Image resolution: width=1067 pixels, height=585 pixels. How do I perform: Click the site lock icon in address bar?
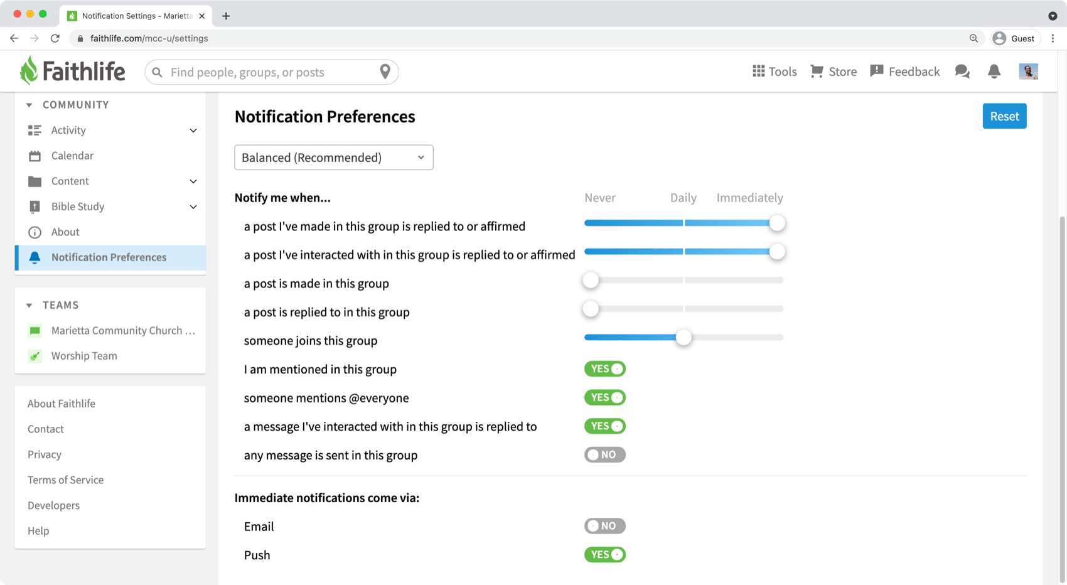[x=80, y=38]
